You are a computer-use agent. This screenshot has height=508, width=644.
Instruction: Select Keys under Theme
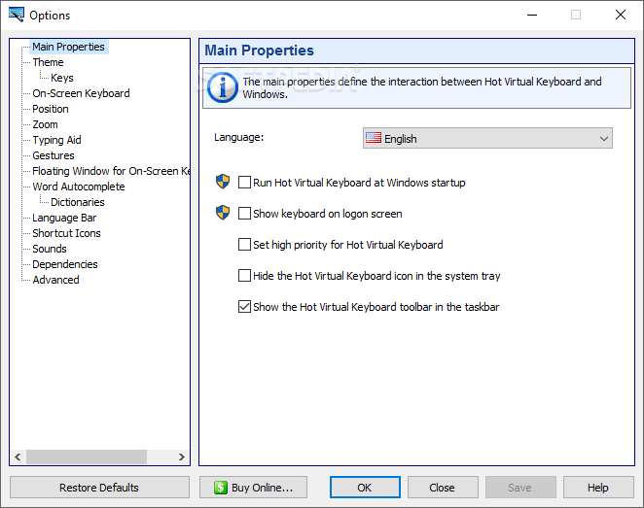tap(62, 78)
